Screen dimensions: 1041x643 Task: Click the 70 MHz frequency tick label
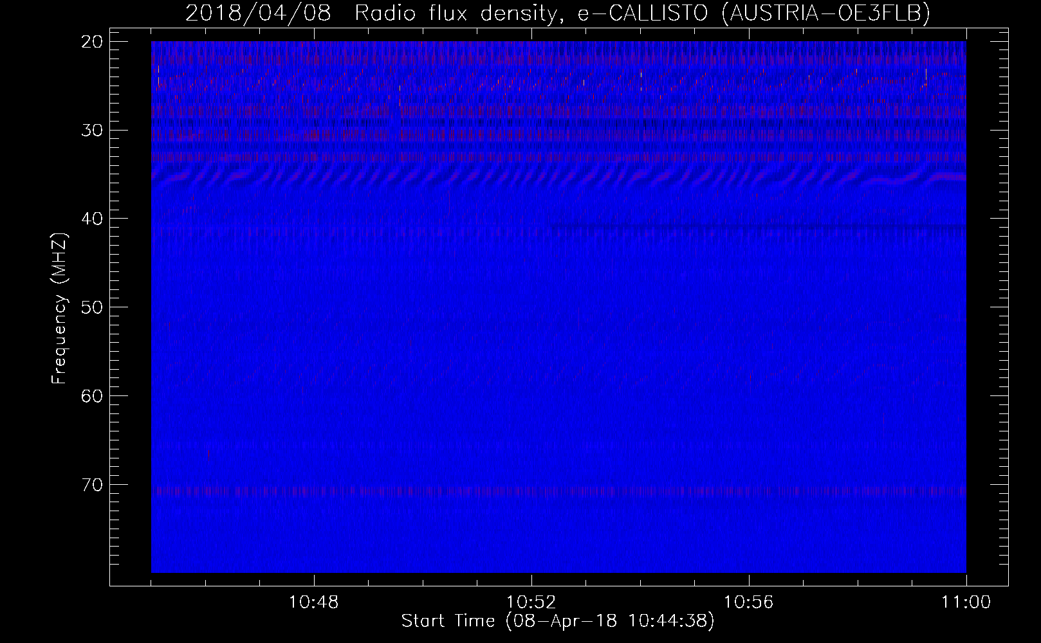click(92, 485)
